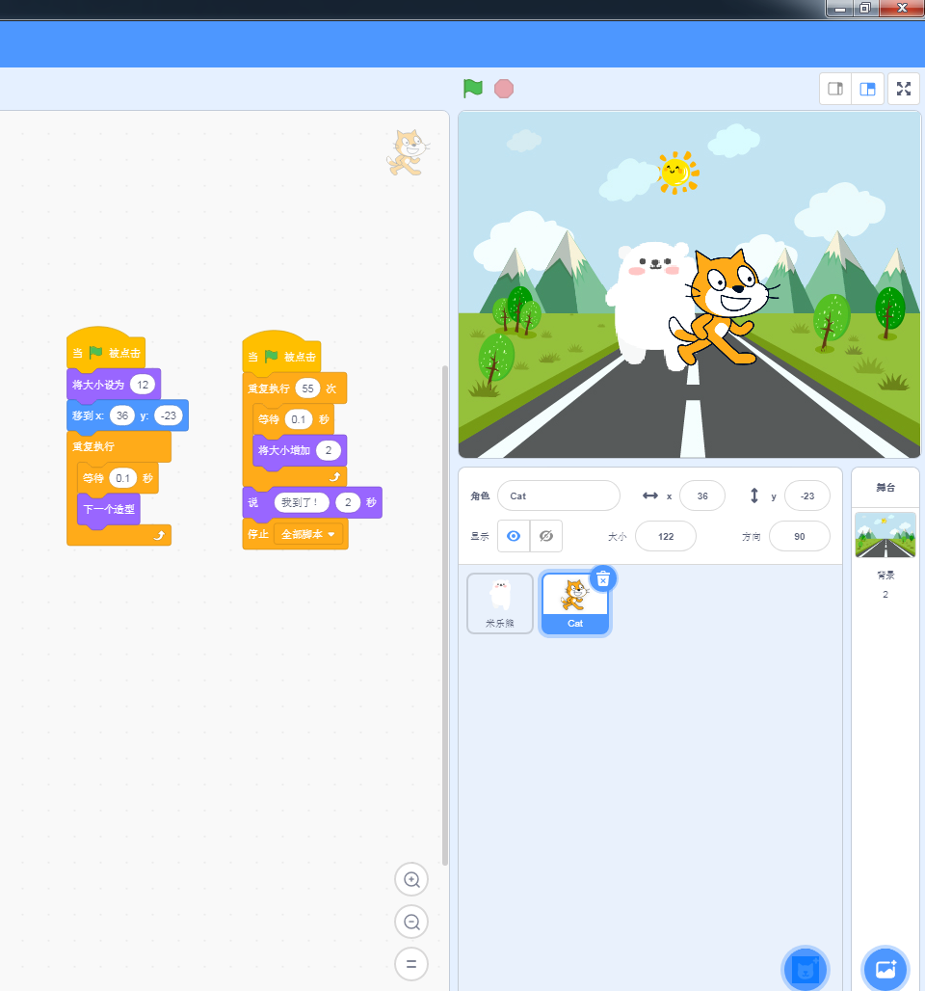Open the choose a backdrop button
The width and height of the screenshot is (925, 991).
[x=885, y=968]
